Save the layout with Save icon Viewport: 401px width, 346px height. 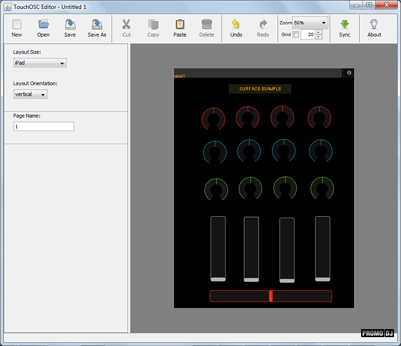tap(70, 24)
